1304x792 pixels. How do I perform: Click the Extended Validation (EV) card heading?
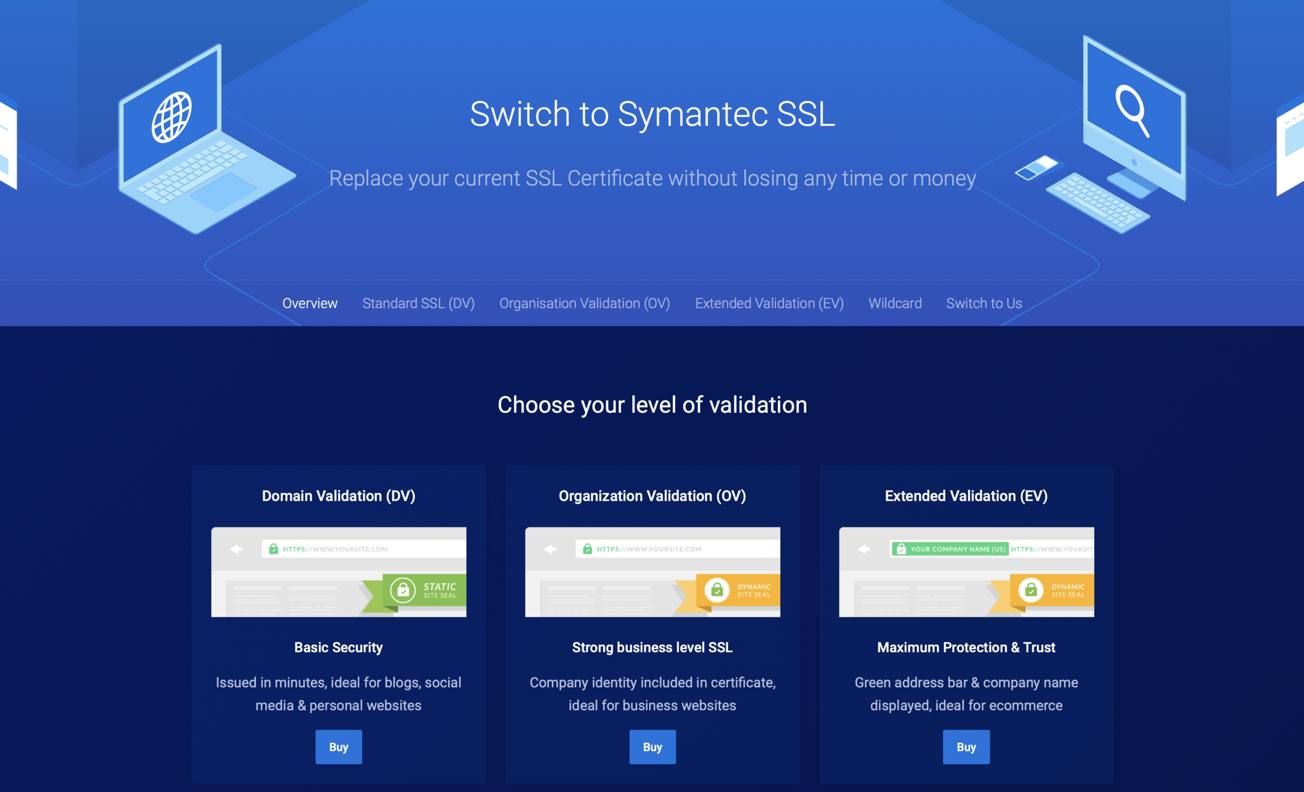tap(966, 496)
